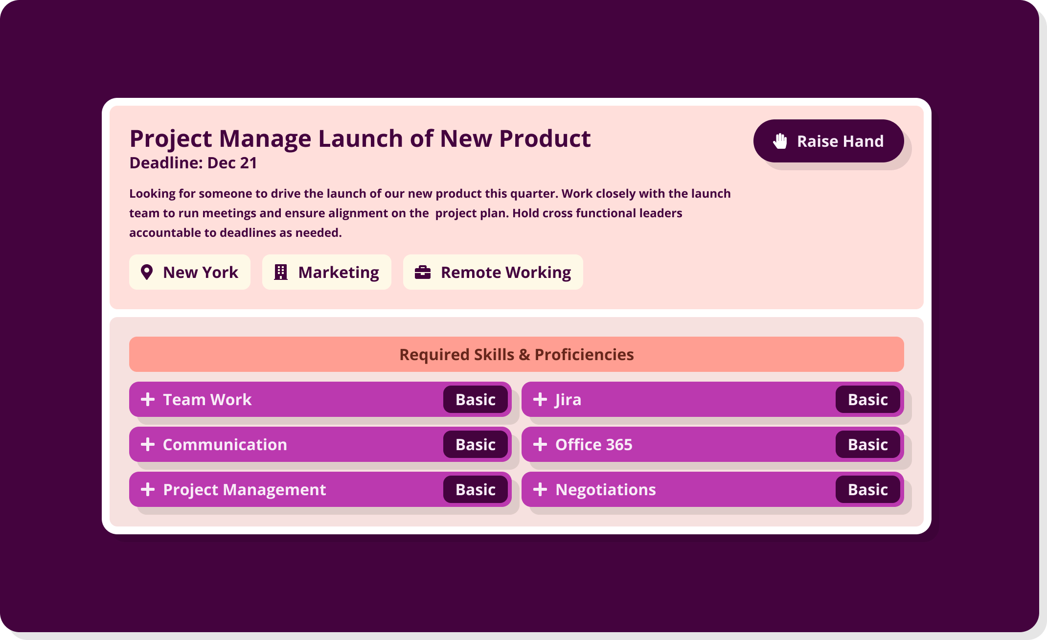The width and height of the screenshot is (1047, 640).
Task: Click Basic level badge for Jira
Action: pos(867,399)
